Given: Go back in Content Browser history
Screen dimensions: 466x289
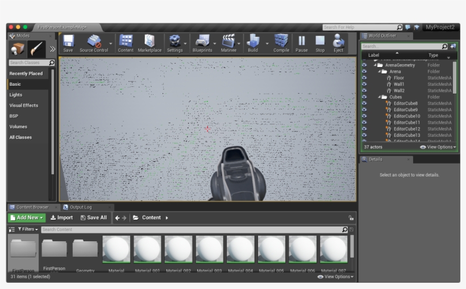Looking at the screenshot, I should (118, 218).
